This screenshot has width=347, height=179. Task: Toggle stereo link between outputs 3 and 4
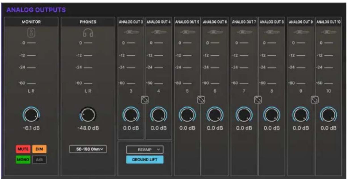[145, 99]
